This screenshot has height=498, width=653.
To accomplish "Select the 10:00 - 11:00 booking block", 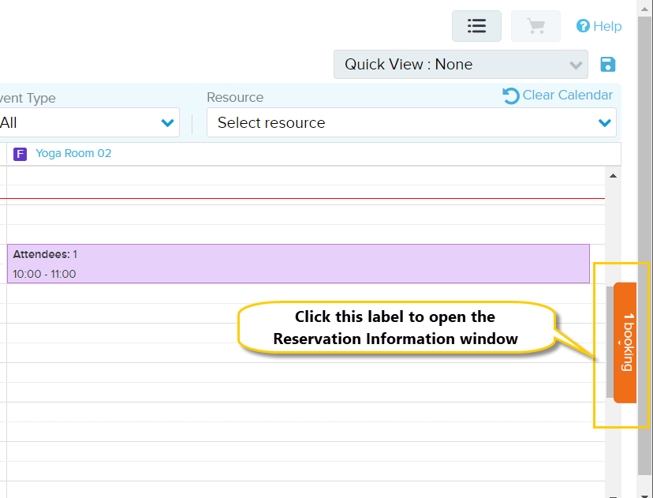I will point(298,264).
